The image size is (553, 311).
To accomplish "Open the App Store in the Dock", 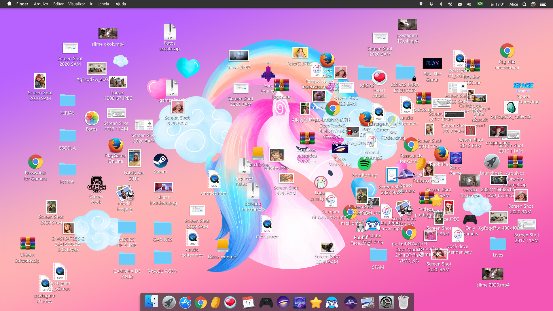I will [x=185, y=302].
